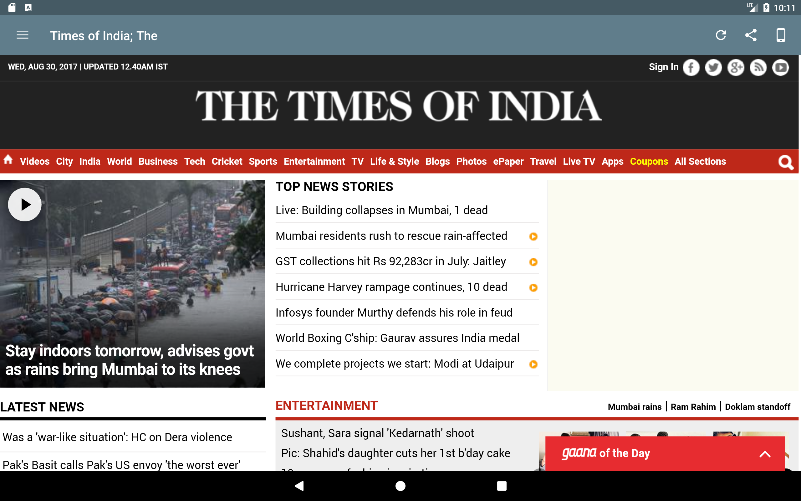Viewport: 801px width, 501px height.
Task: Click the YouTube channel icon
Action: tap(780, 68)
